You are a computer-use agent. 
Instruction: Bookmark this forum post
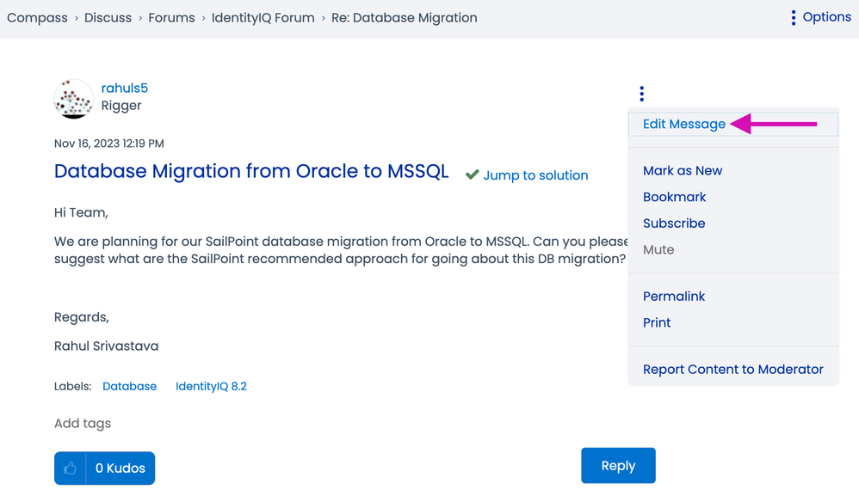click(674, 197)
